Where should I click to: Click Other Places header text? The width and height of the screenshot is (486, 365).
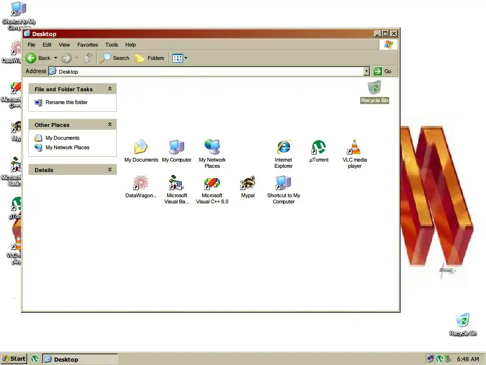pyautogui.click(x=52, y=125)
